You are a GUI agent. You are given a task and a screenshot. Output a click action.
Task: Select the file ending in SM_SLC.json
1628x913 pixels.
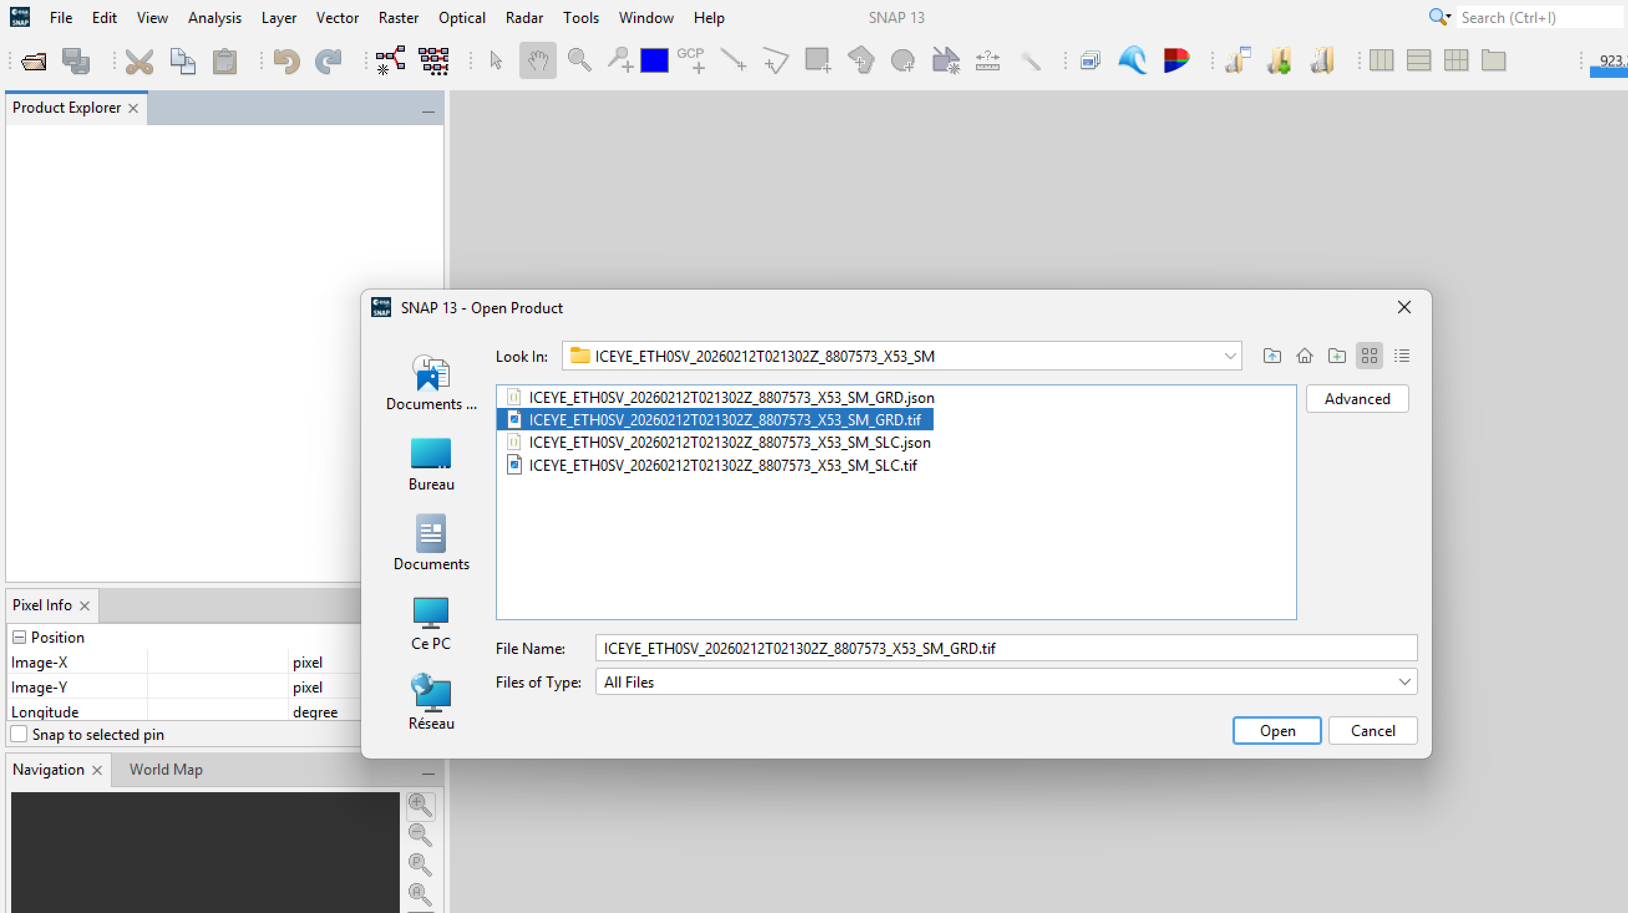tap(719, 443)
